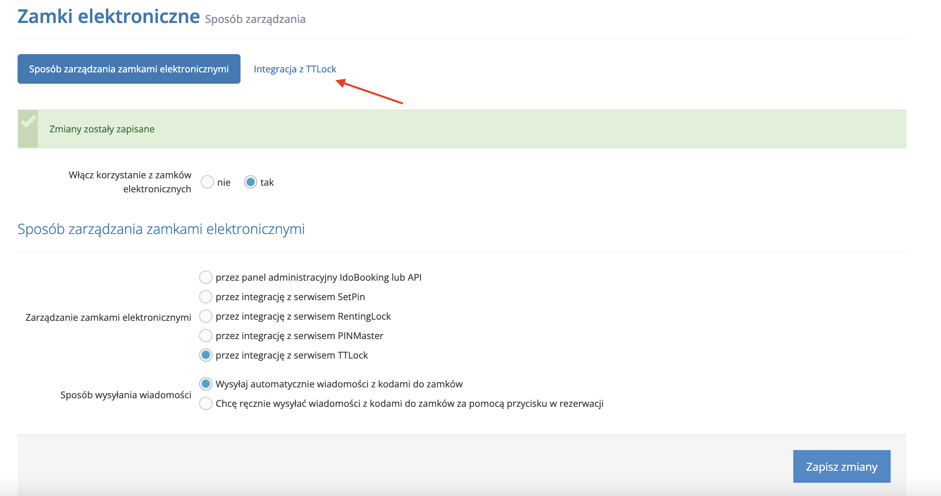This screenshot has height=496, width=941.
Task: Enable automatic sending of lock code messages
Action: pos(206,384)
